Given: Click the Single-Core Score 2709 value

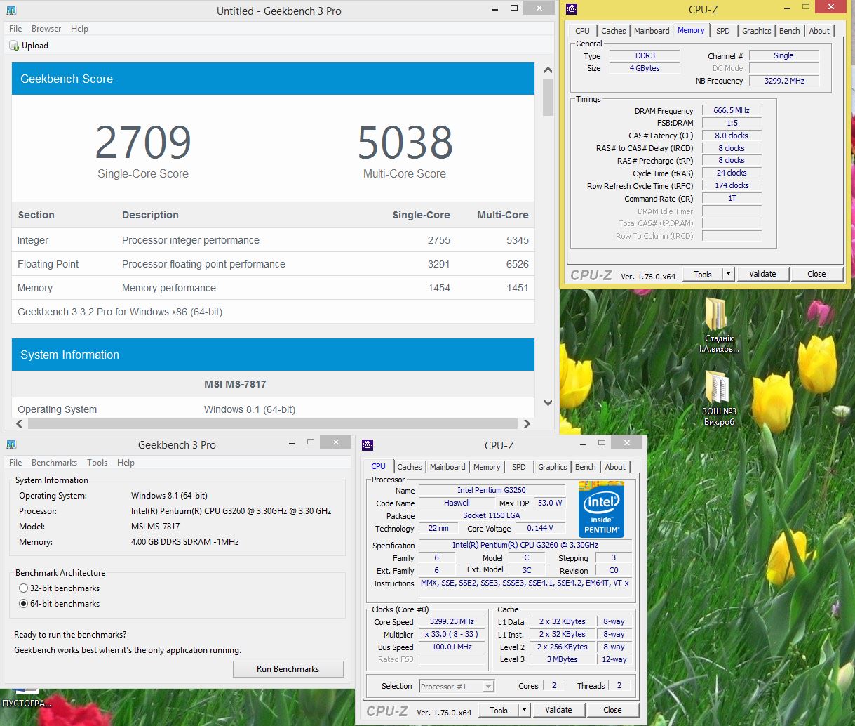Looking at the screenshot, I should (x=143, y=143).
